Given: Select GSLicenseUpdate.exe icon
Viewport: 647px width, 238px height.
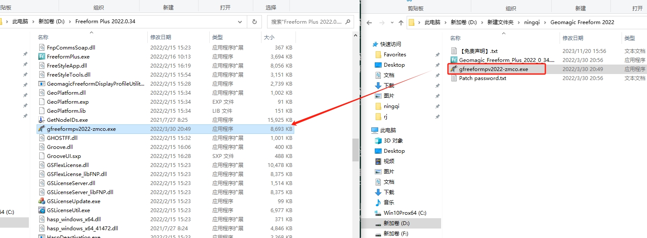Looking at the screenshot, I should pyautogui.click(x=42, y=201).
